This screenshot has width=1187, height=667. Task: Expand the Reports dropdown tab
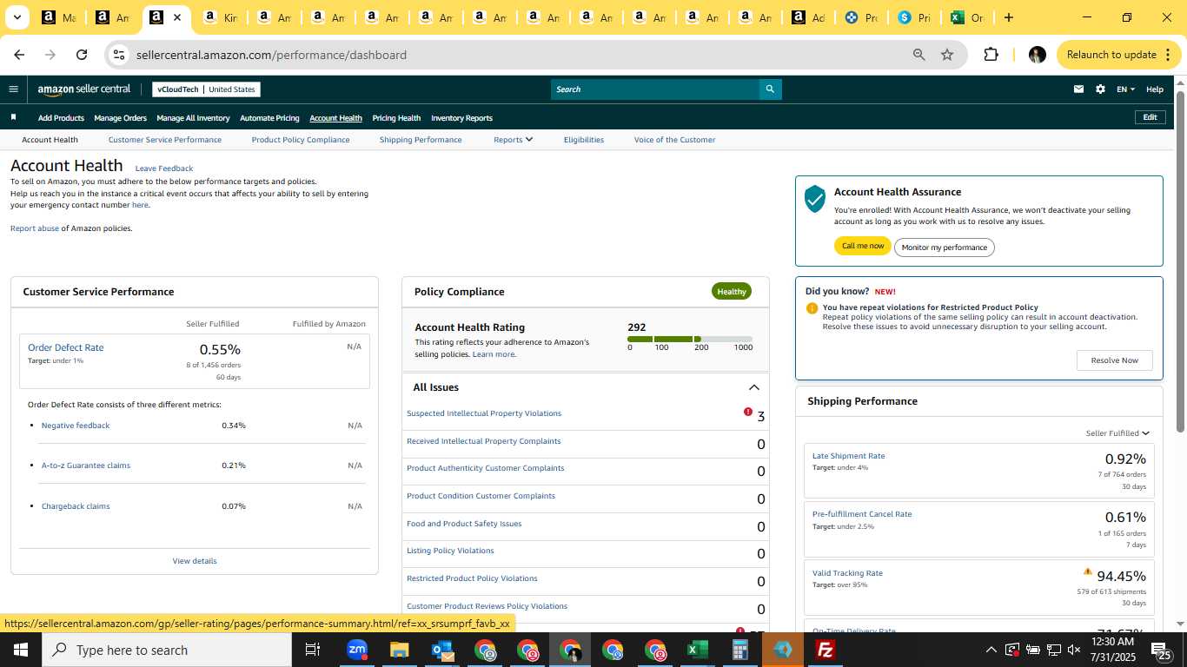click(513, 140)
